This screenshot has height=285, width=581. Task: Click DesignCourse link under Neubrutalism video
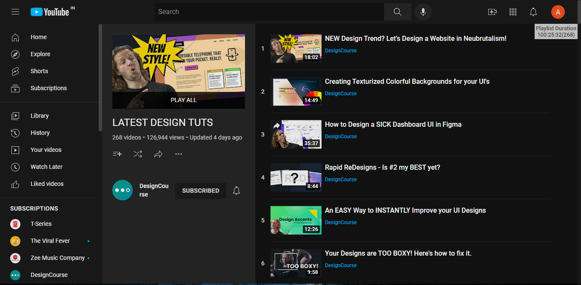tap(341, 51)
